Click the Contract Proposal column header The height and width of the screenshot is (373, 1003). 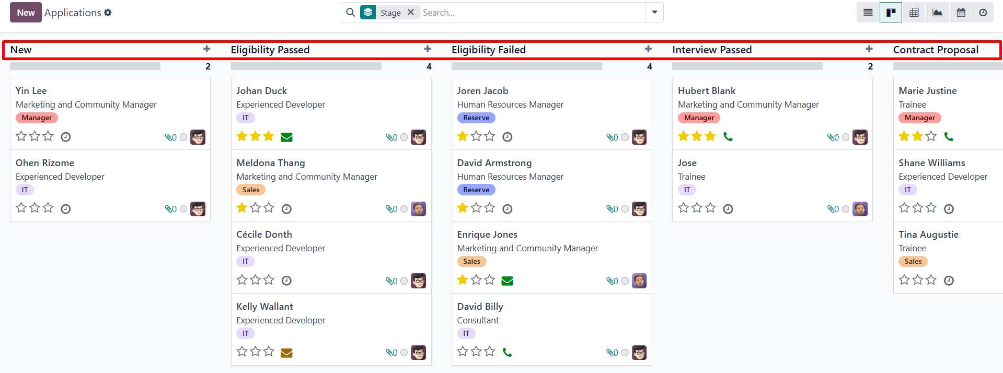click(936, 50)
